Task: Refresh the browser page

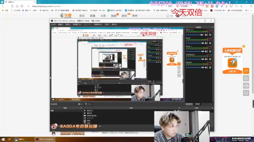Action: 12,6
